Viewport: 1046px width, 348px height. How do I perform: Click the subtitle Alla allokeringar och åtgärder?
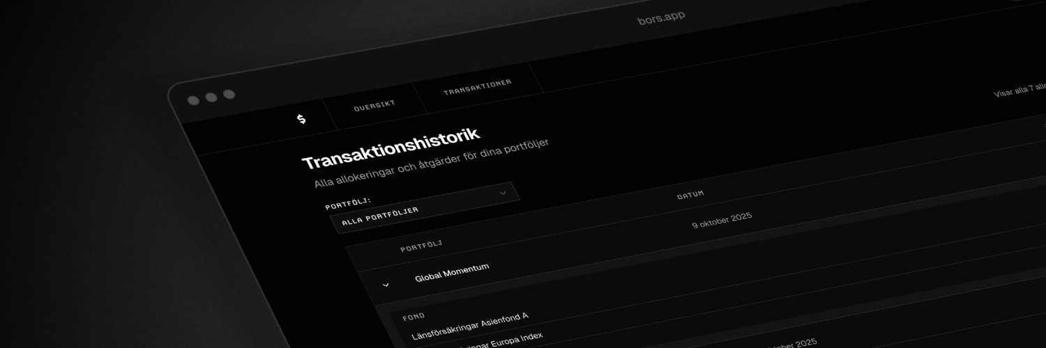(432, 164)
